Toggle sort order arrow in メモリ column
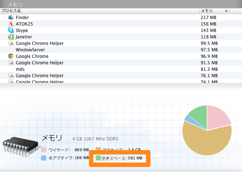The image size is (242, 172). point(226,11)
